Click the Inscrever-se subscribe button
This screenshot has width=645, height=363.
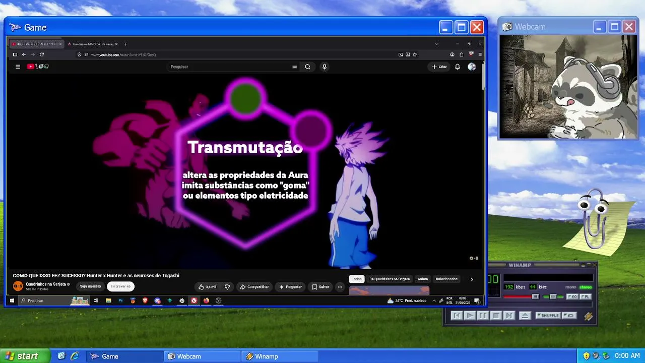tap(121, 286)
